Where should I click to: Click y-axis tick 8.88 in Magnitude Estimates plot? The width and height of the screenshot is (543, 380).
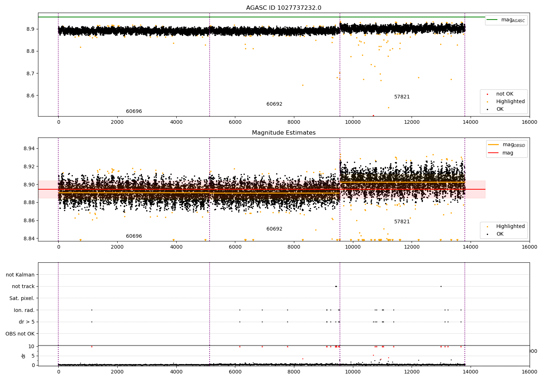(30, 203)
